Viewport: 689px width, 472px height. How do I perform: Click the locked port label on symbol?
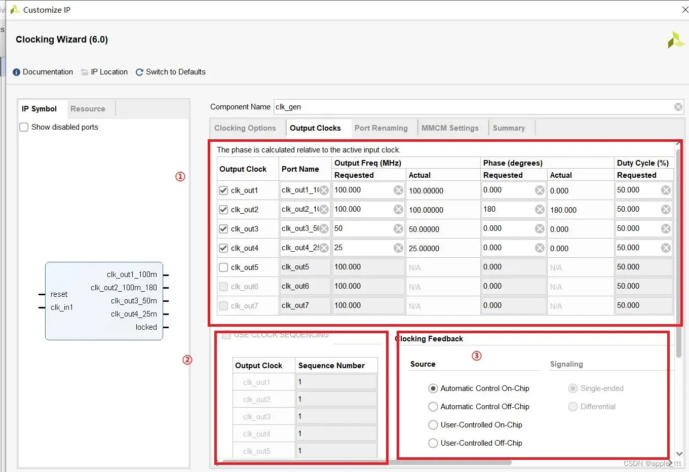pyautogui.click(x=146, y=327)
